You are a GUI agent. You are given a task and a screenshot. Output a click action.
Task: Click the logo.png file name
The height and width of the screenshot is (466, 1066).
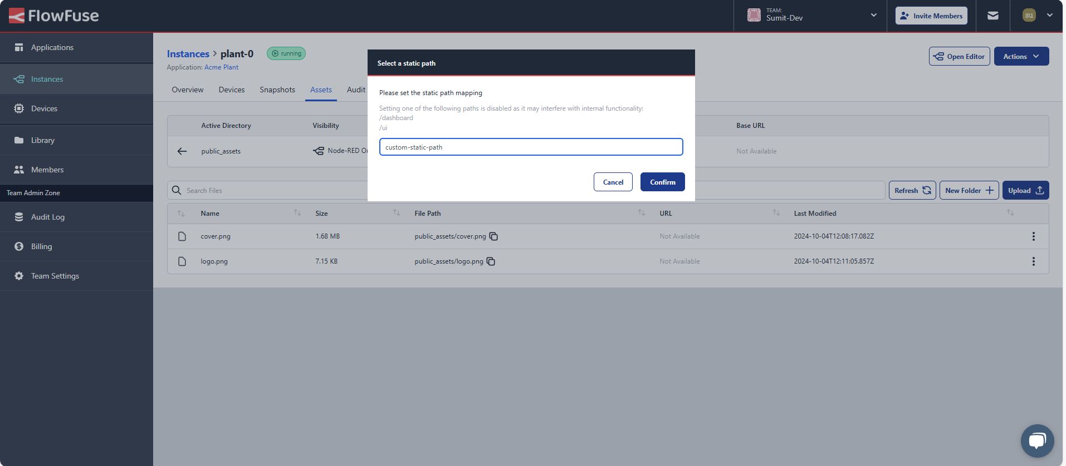[x=214, y=261]
